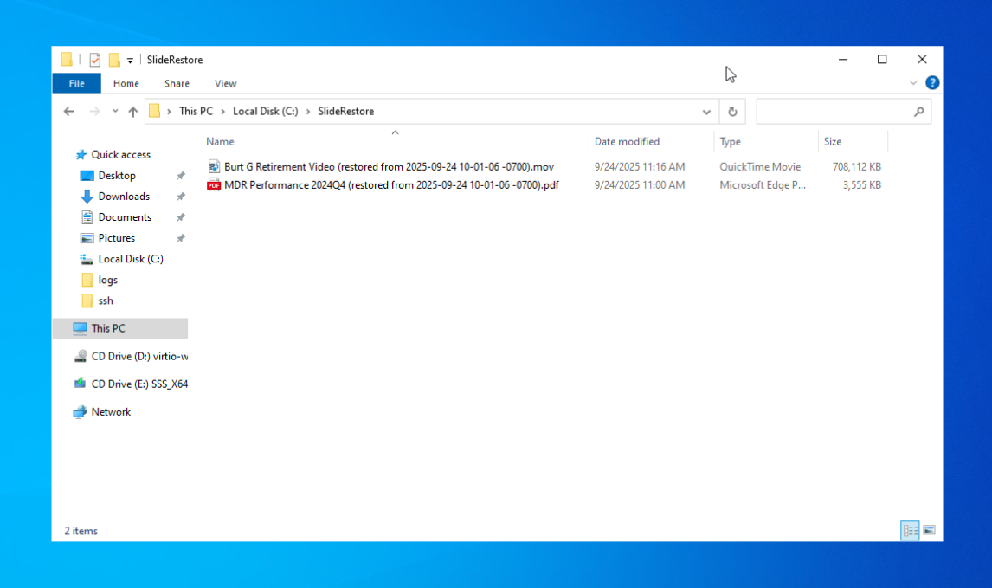Viewport: 992px width, 588px height.
Task: Go up one folder level
Action: pyautogui.click(x=132, y=112)
